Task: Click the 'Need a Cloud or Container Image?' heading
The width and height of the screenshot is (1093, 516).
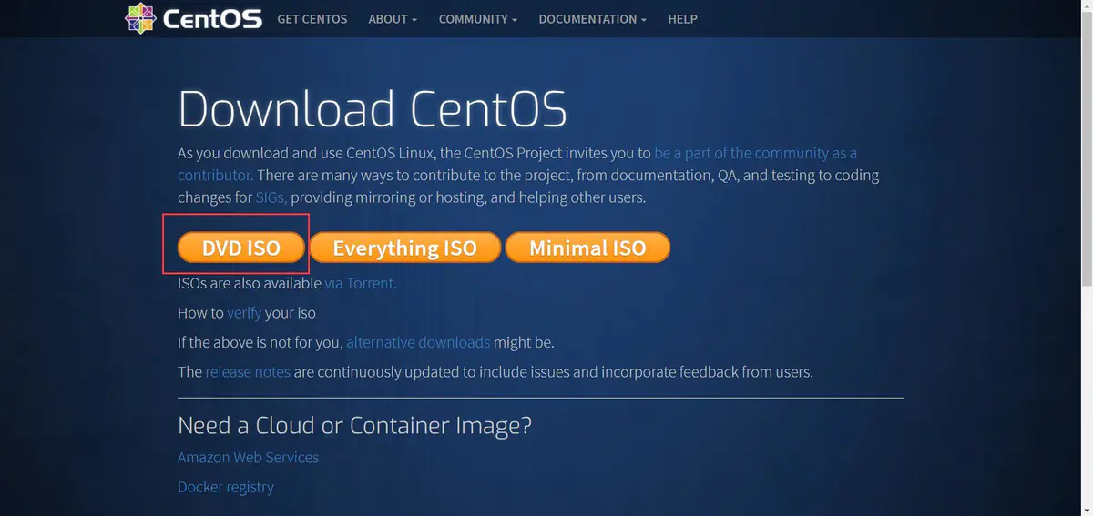Action: pyautogui.click(x=354, y=425)
